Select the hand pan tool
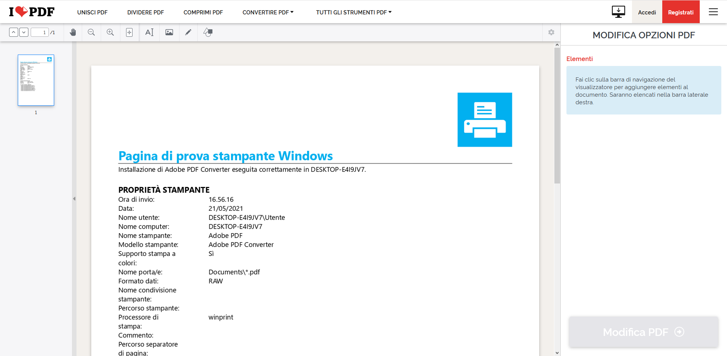 click(73, 33)
